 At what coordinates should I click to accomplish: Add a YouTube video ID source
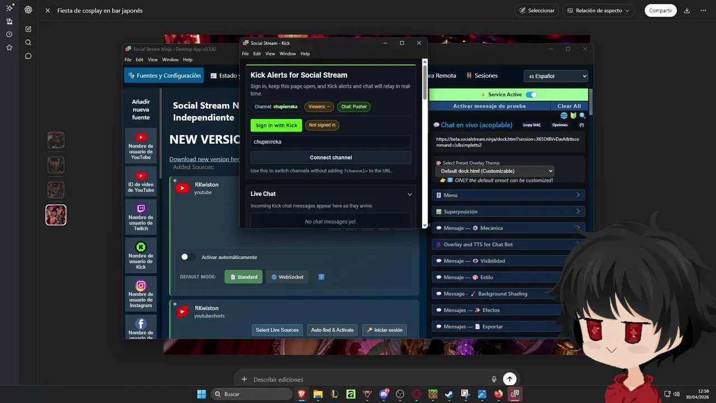coord(141,181)
